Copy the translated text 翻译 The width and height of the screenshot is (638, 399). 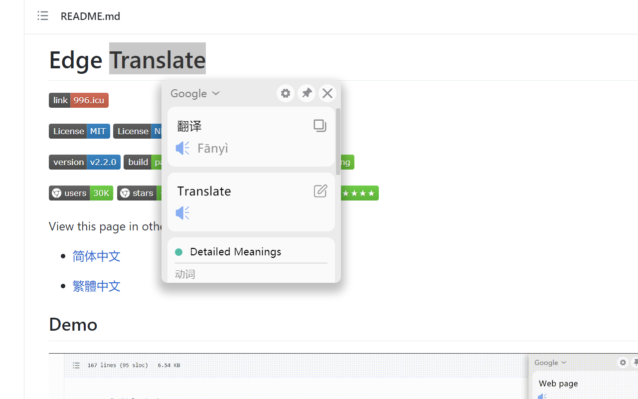(320, 125)
